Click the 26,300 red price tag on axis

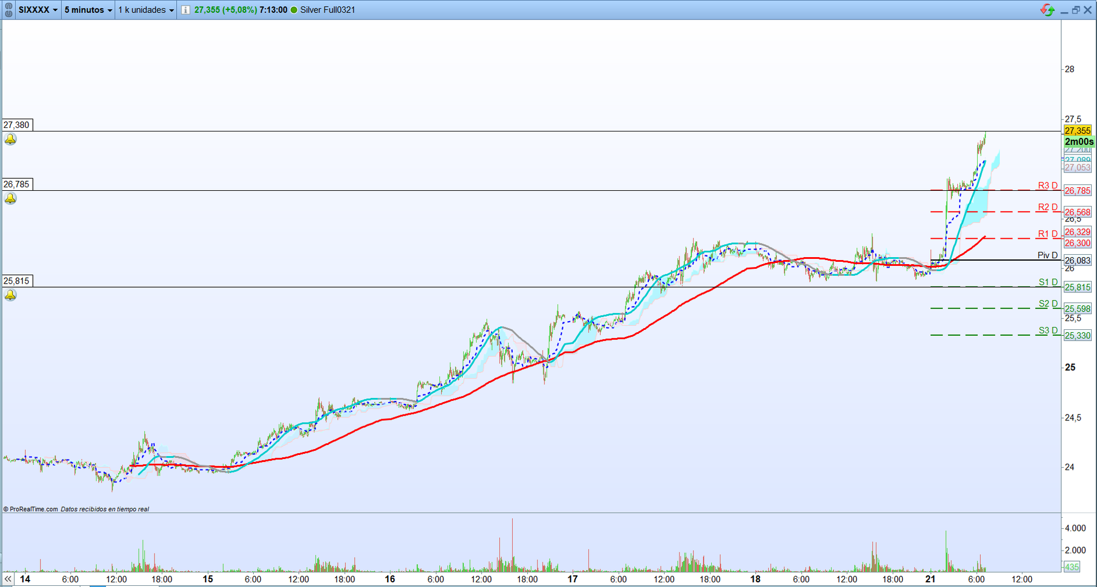(1078, 243)
